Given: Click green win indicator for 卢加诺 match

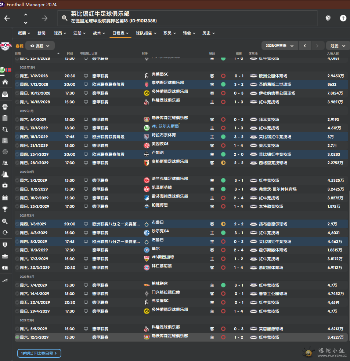Looking at the screenshot, I should (x=223, y=154).
